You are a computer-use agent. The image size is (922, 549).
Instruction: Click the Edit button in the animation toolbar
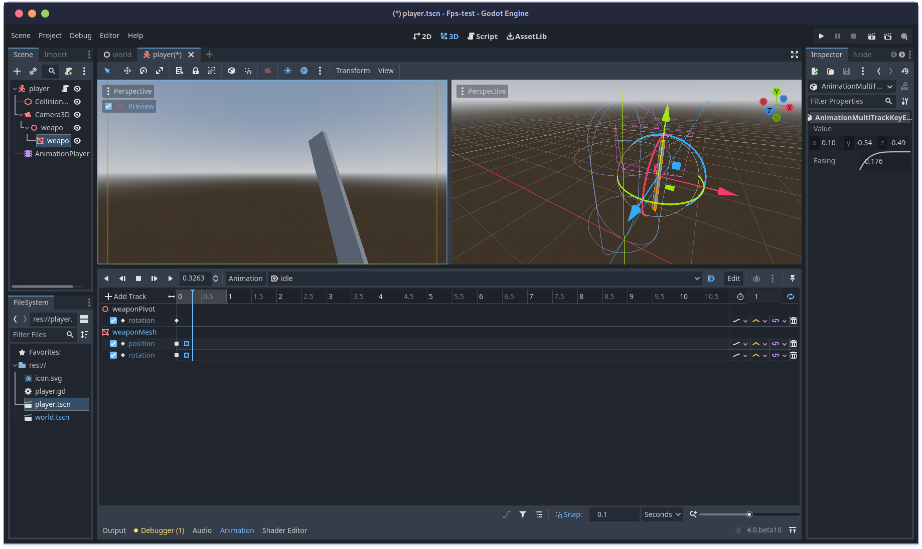click(x=733, y=279)
